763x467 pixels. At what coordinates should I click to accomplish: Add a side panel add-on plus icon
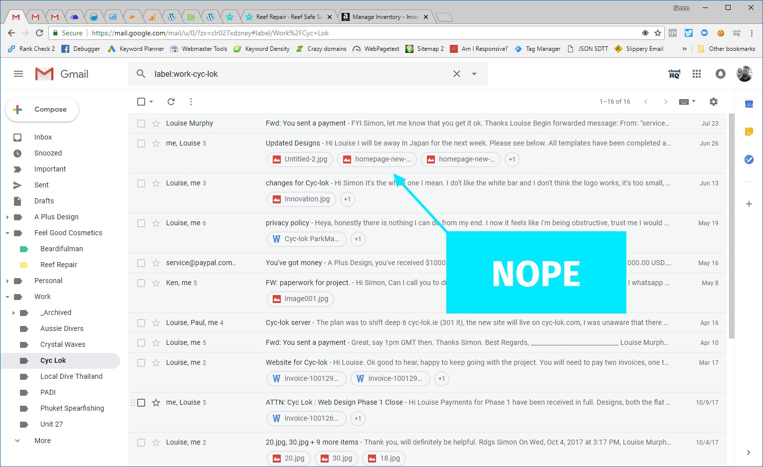click(x=749, y=204)
